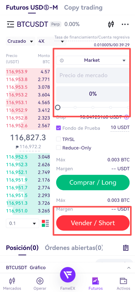Expand the Market order type dropdown
This screenshot has width=135, height=292.
(x=93, y=60)
